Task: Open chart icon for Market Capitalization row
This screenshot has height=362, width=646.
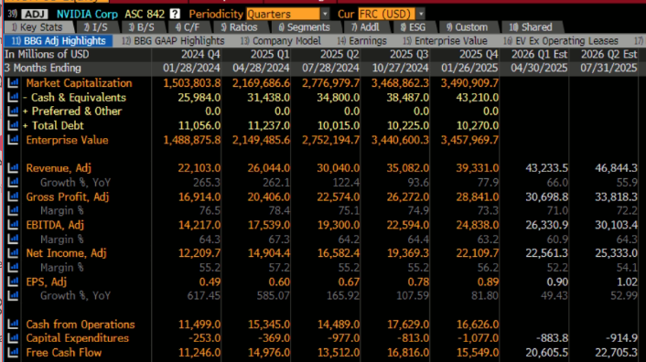Action: click(13, 82)
